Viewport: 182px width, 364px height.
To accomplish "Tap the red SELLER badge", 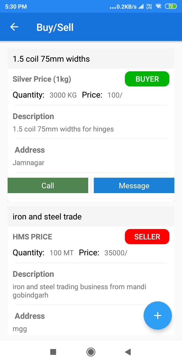I will 147,237.
